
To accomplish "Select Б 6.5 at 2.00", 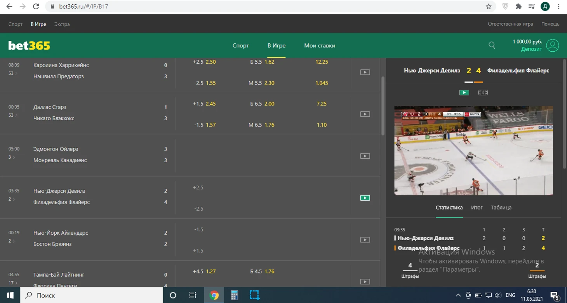I will point(262,104).
